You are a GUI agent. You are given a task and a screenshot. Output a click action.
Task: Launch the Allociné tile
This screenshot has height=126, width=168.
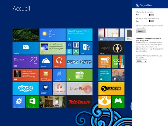click(111, 88)
